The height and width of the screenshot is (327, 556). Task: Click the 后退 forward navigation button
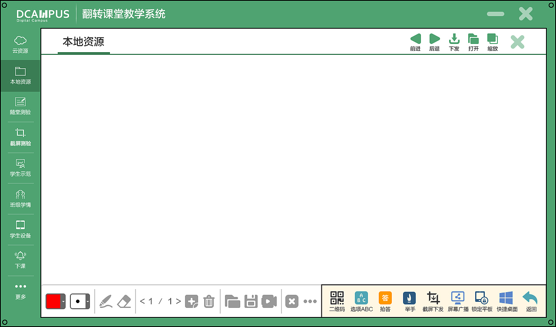[x=434, y=41]
